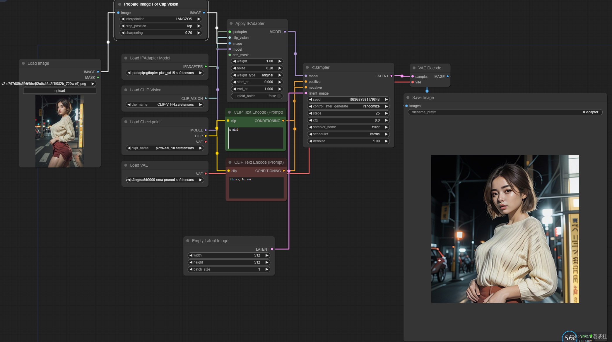Open the scheduler karras selector
Image resolution: width=612 pixels, height=342 pixels.
point(348,134)
